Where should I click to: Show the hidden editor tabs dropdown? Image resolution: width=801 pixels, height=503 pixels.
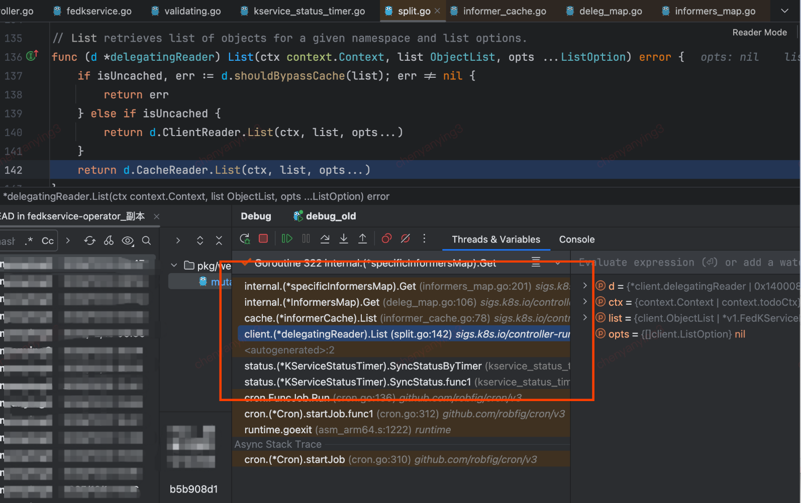(784, 11)
